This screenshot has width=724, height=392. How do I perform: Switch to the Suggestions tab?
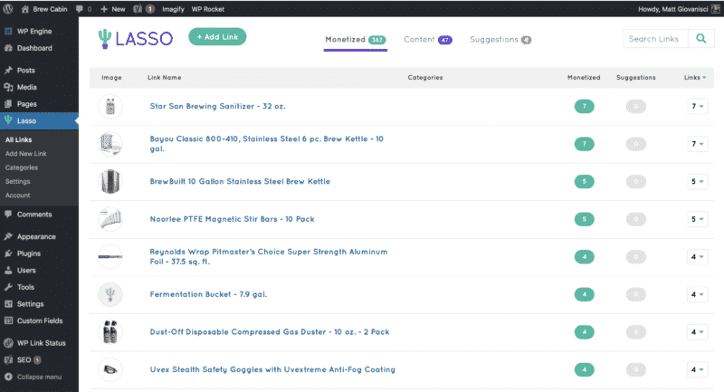coord(500,40)
